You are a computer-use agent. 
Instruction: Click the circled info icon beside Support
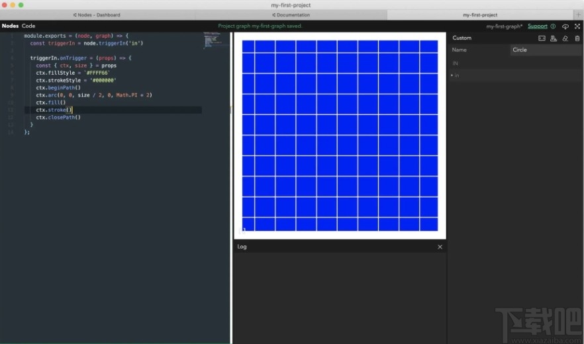pyautogui.click(x=553, y=26)
